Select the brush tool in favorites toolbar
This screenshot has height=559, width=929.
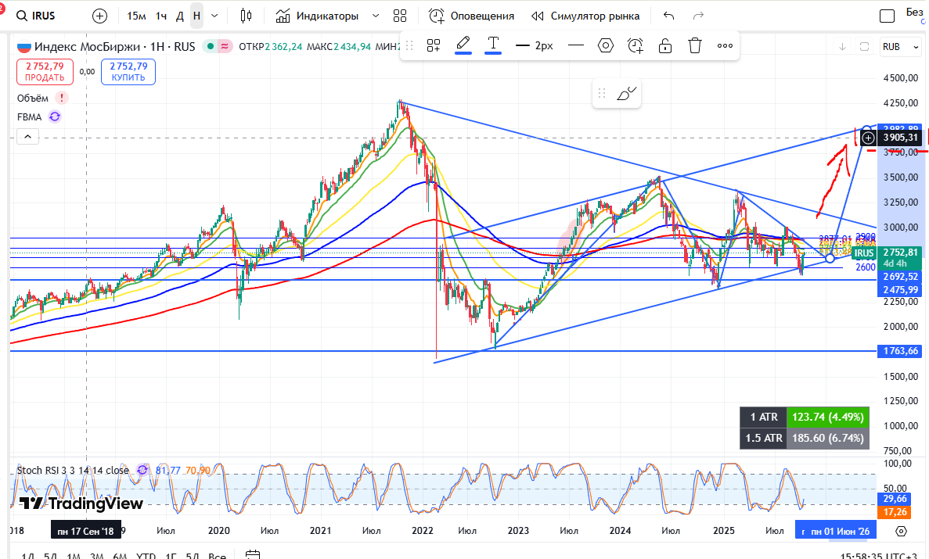click(626, 94)
